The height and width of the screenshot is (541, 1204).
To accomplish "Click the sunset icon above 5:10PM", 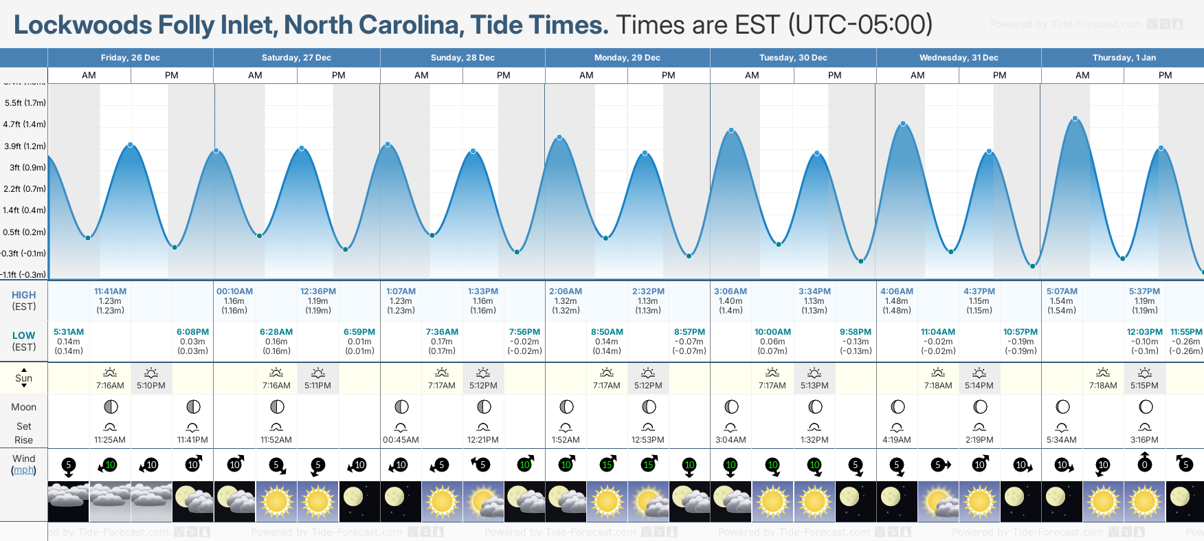I will [x=151, y=373].
